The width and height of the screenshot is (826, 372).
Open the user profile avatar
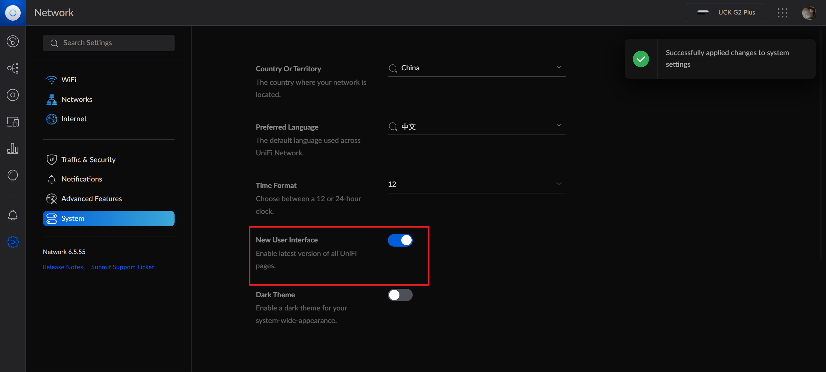pyautogui.click(x=809, y=13)
